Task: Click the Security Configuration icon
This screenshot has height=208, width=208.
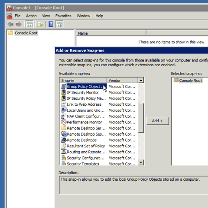Action: 63,158
